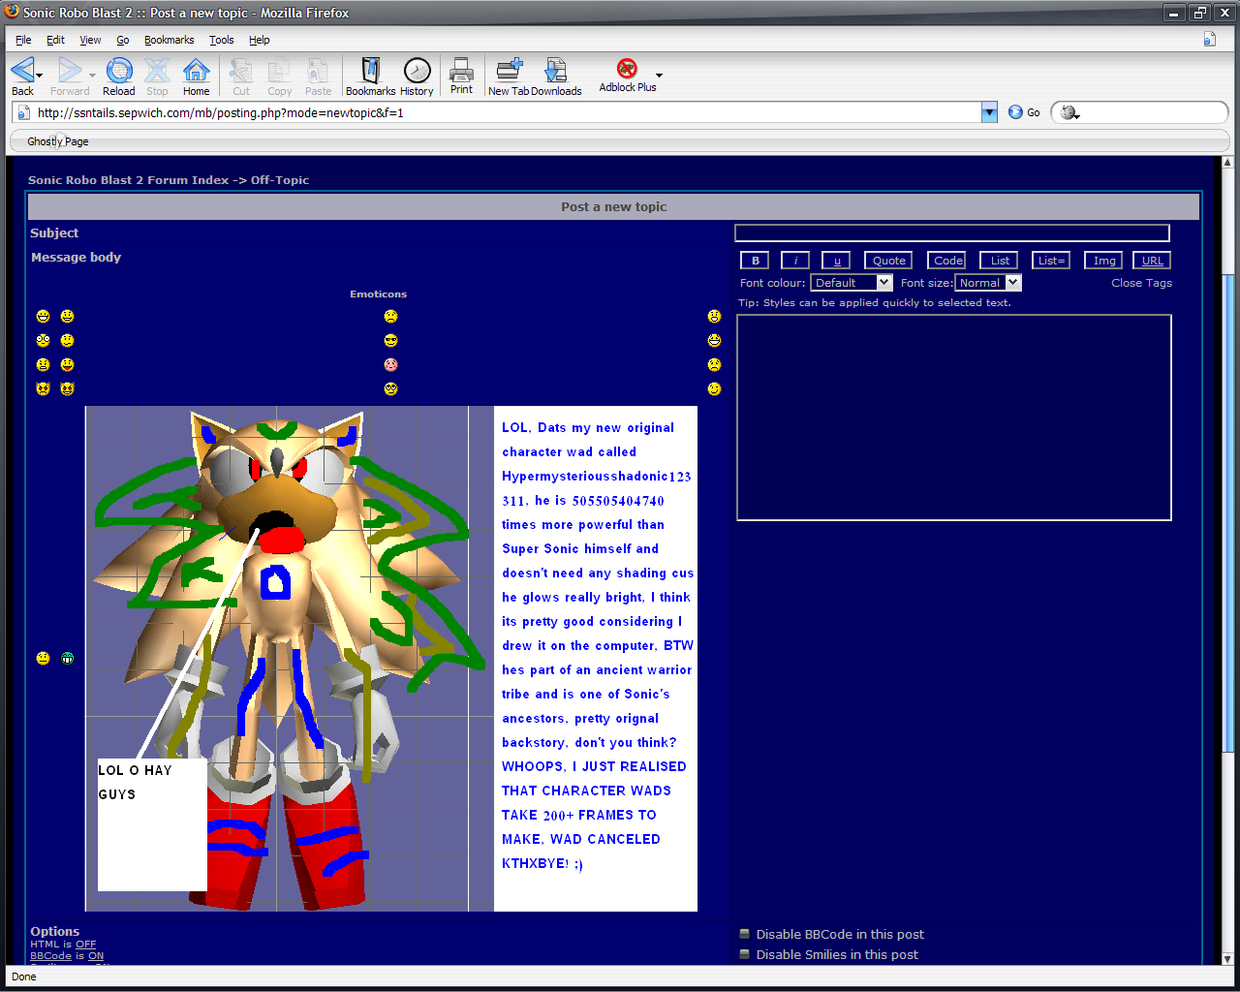1240x992 pixels.
Task: Click the Subject text field
Action: (951, 232)
